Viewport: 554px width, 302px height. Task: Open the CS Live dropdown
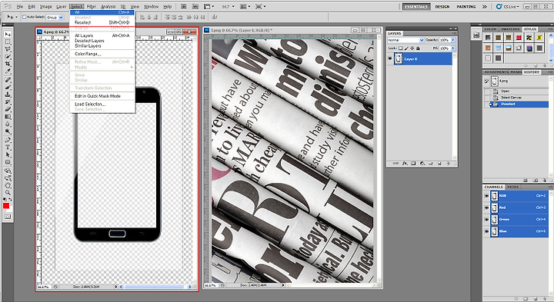(x=508, y=6)
